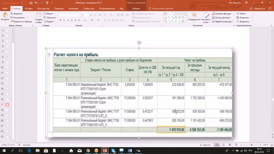Toggle Underline (Ч) formatting
The image size is (274, 154).
pyautogui.click(x=68, y=20)
